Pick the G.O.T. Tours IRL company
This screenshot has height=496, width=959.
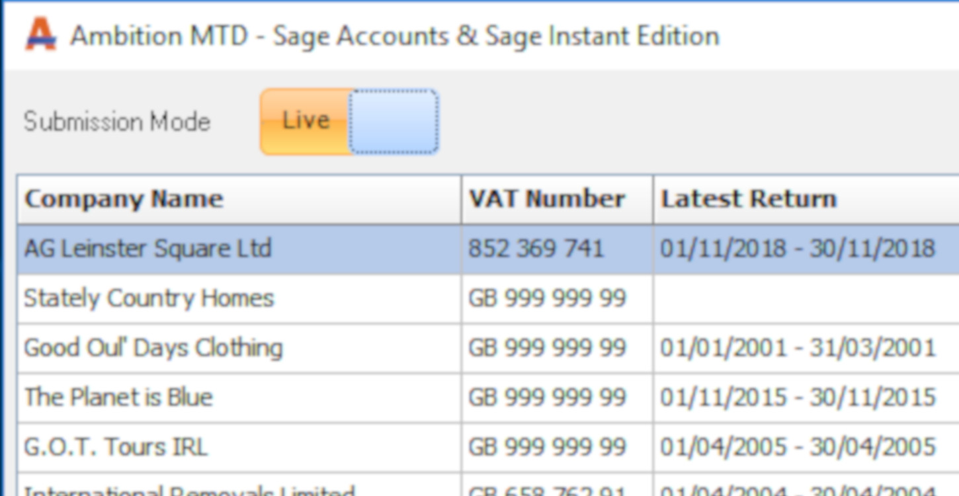116,447
